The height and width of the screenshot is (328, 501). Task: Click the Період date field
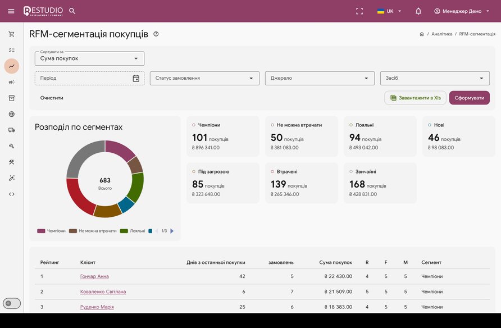pyautogui.click(x=89, y=78)
